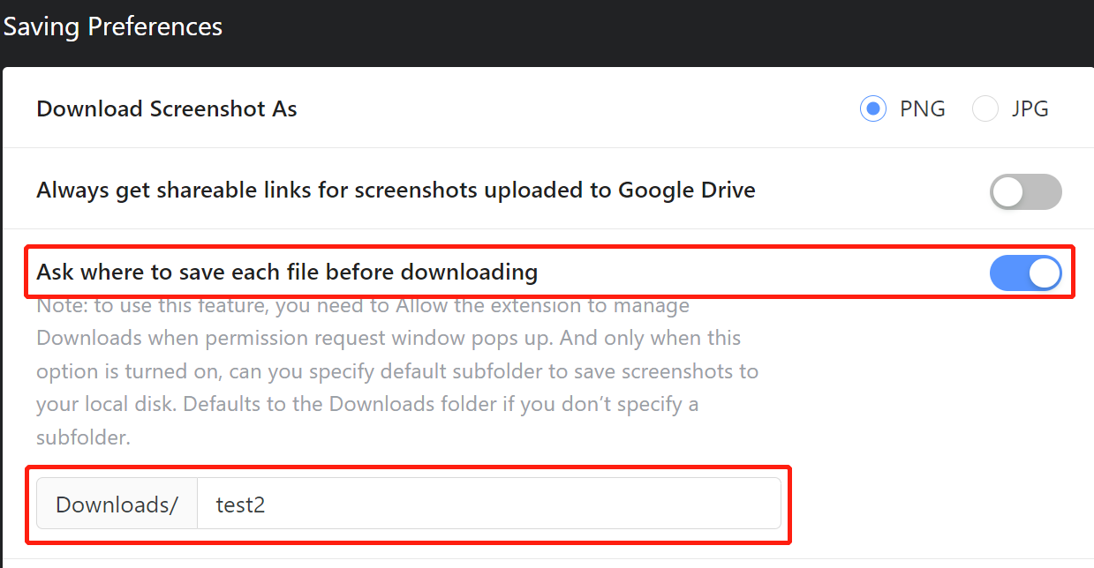This screenshot has height=568, width=1094.
Task: Click the Downloads/ prefix box
Action: [117, 504]
